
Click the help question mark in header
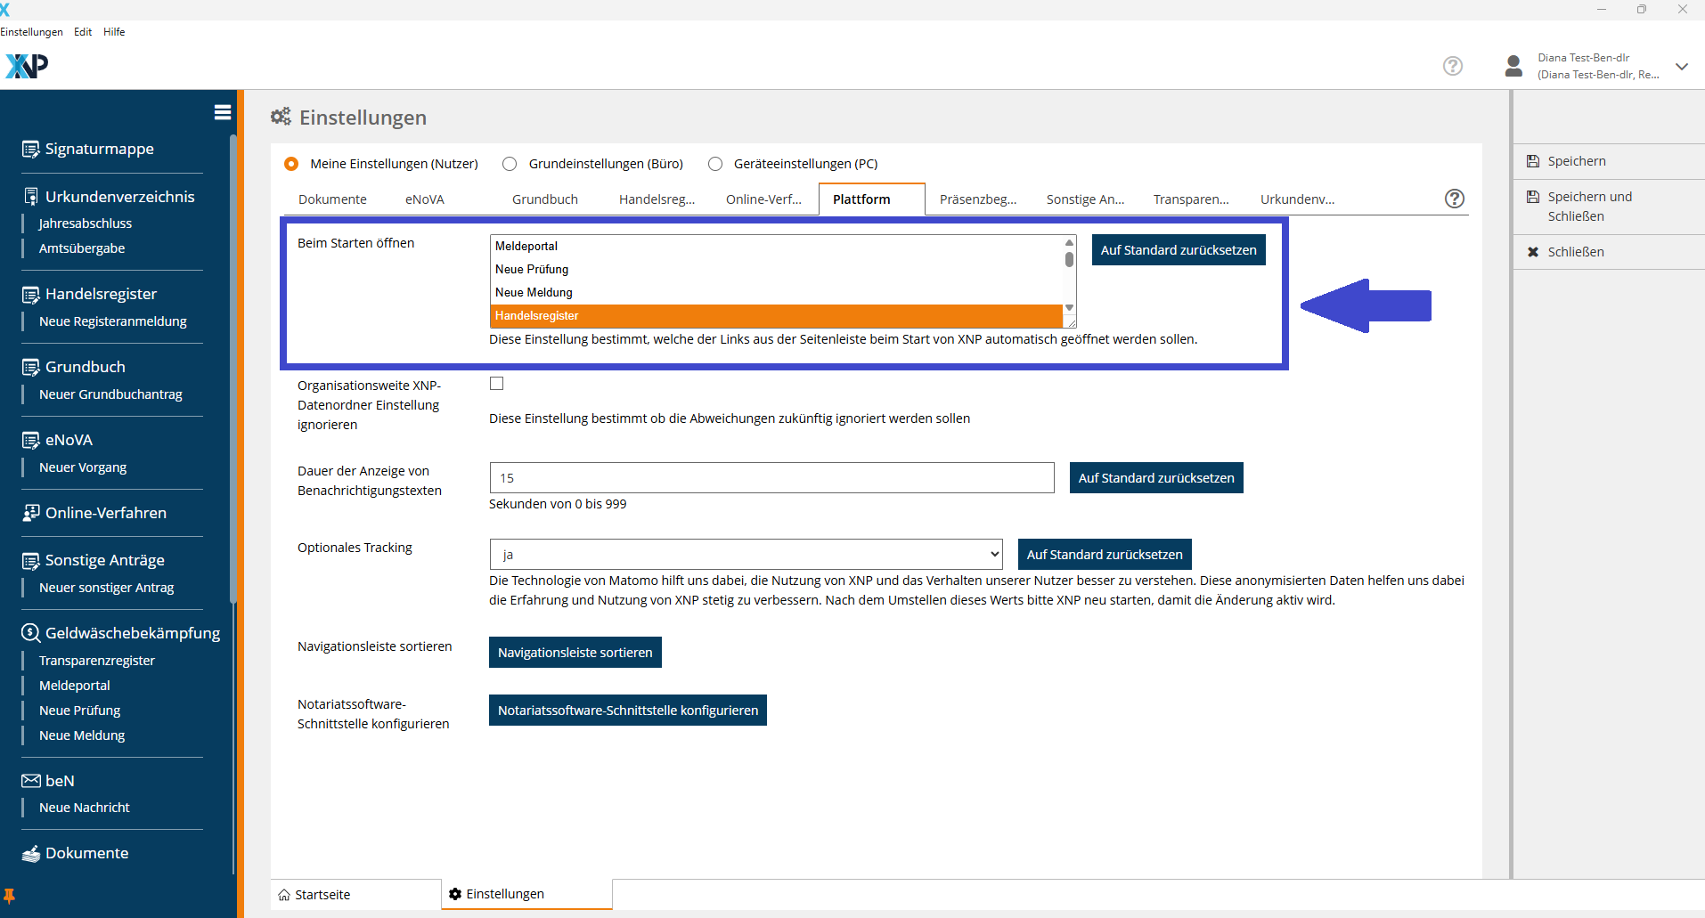[x=1452, y=66]
